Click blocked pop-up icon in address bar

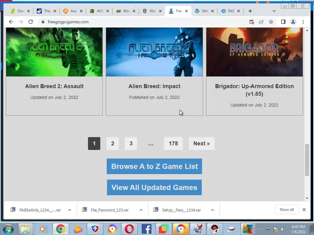point(252,22)
